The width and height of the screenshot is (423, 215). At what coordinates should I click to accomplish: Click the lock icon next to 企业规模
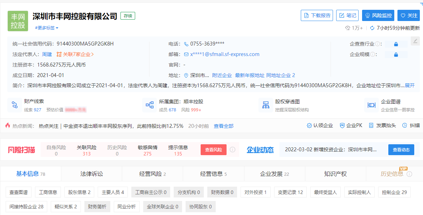(396, 55)
